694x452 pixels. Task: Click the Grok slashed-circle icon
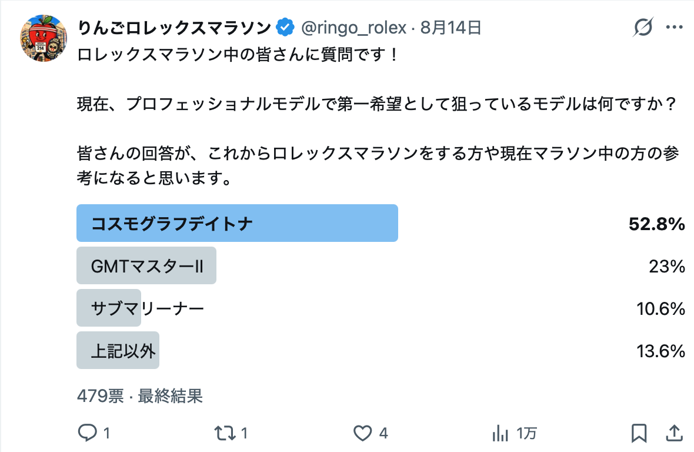click(x=643, y=28)
